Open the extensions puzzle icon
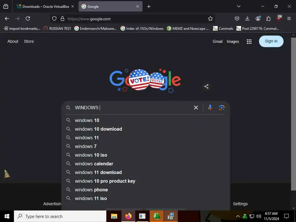 [268, 18]
